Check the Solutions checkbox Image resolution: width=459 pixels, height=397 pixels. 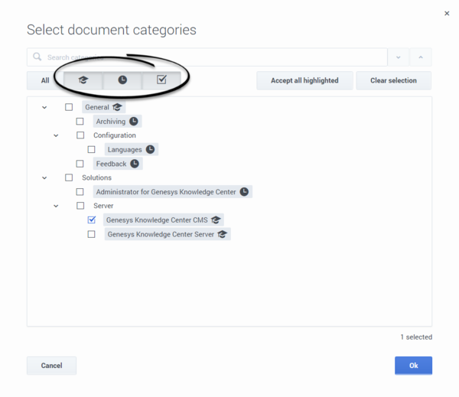point(69,177)
